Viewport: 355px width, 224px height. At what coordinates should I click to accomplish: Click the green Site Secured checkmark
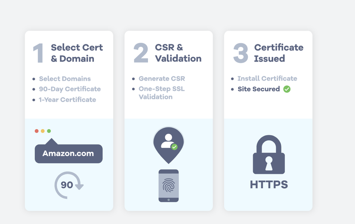point(287,89)
